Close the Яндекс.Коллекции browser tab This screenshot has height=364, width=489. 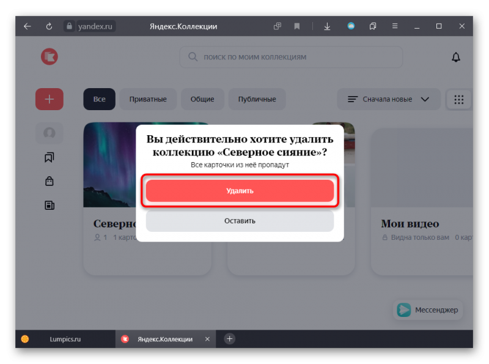point(207,339)
